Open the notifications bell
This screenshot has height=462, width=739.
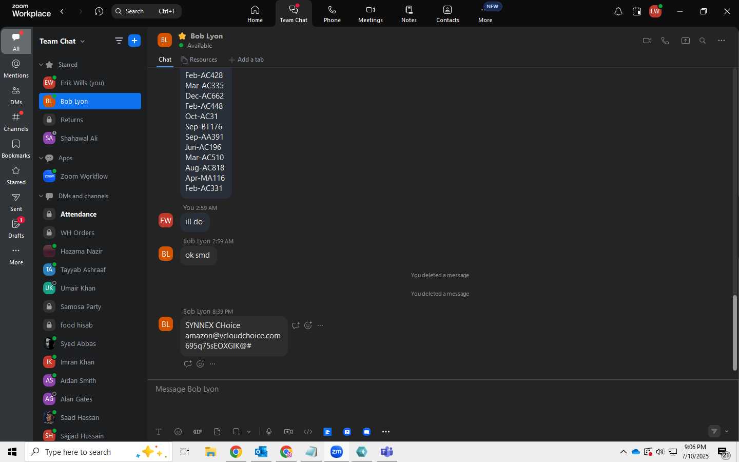tap(618, 11)
